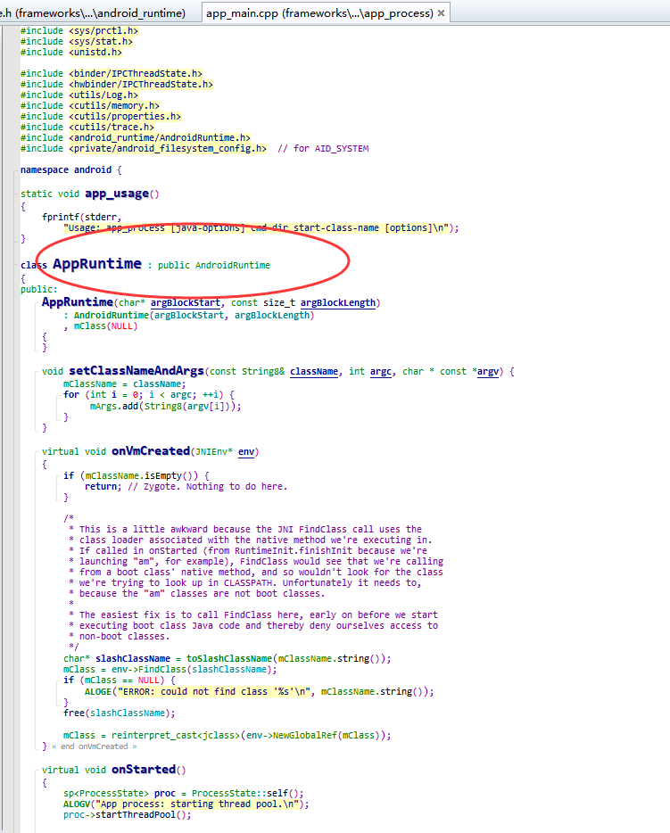
Task: Click the underlined argc parameter
Action: pos(381,372)
